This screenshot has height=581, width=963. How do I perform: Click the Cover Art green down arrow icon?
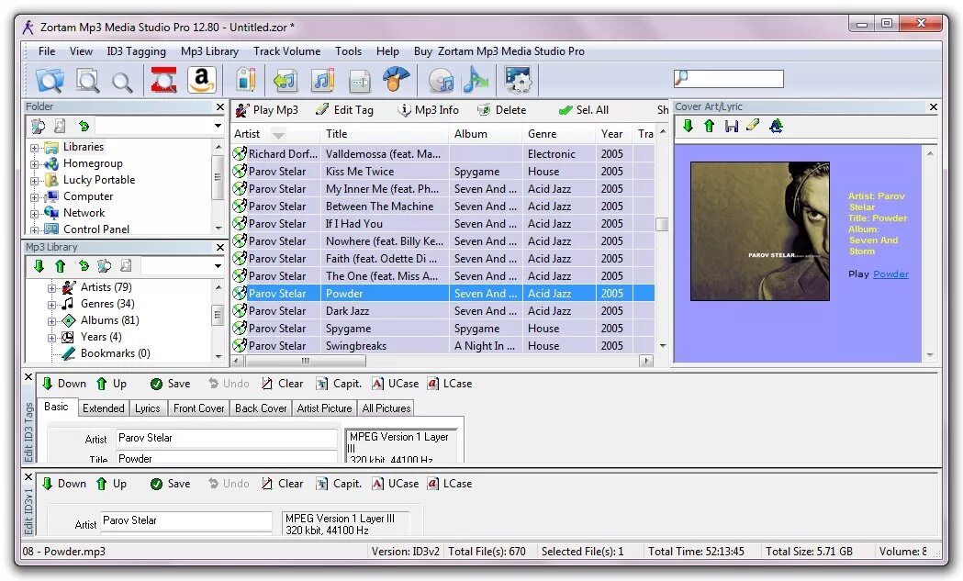click(688, 126)
